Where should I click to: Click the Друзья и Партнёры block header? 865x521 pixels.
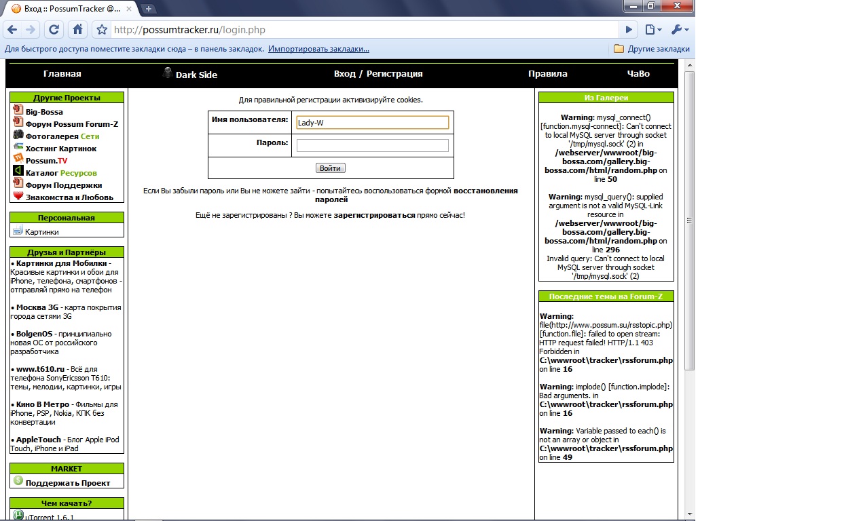click(67, 252)
